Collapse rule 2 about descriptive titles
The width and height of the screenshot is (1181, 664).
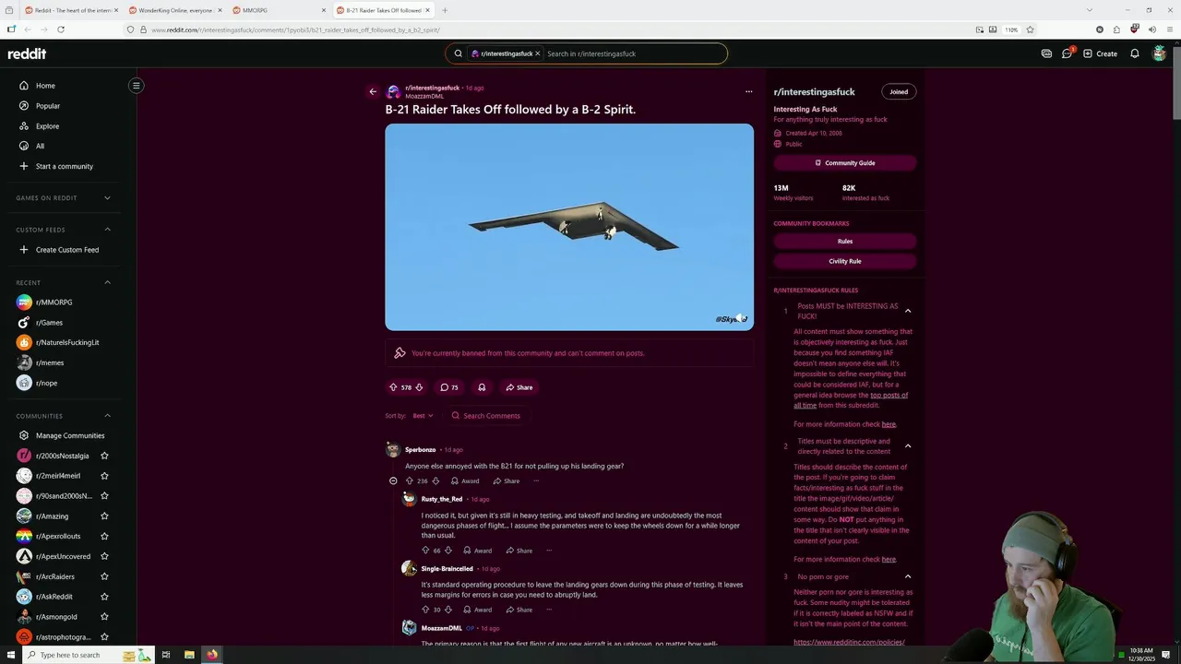click(x=908, y=446)
